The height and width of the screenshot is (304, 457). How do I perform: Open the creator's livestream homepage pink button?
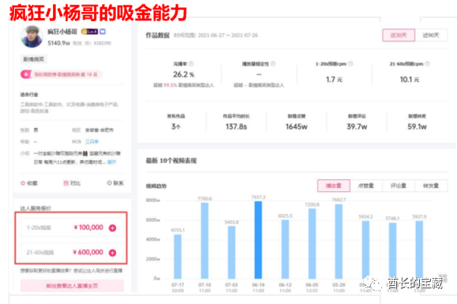[x=72, y=286]
